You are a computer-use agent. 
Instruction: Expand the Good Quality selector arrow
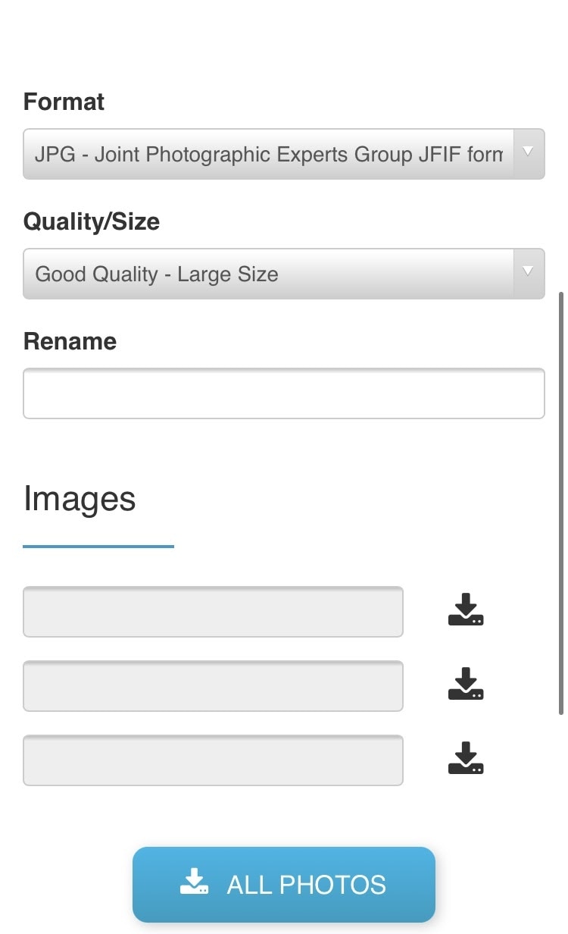529,272
